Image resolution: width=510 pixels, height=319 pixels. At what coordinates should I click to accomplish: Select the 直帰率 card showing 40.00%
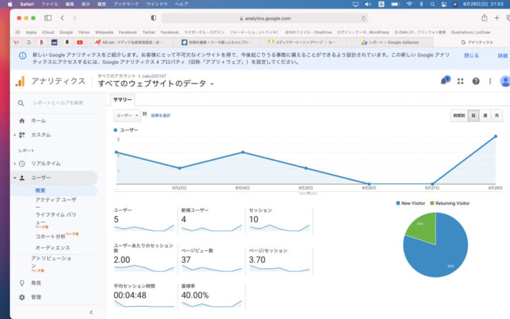pyautogui.click(x=212, y=296)
